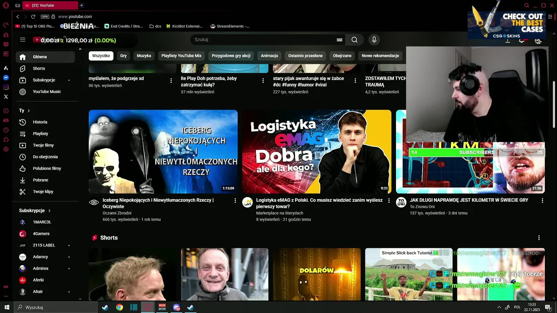Open the on-screen keyboard in search box

point(339,40)
